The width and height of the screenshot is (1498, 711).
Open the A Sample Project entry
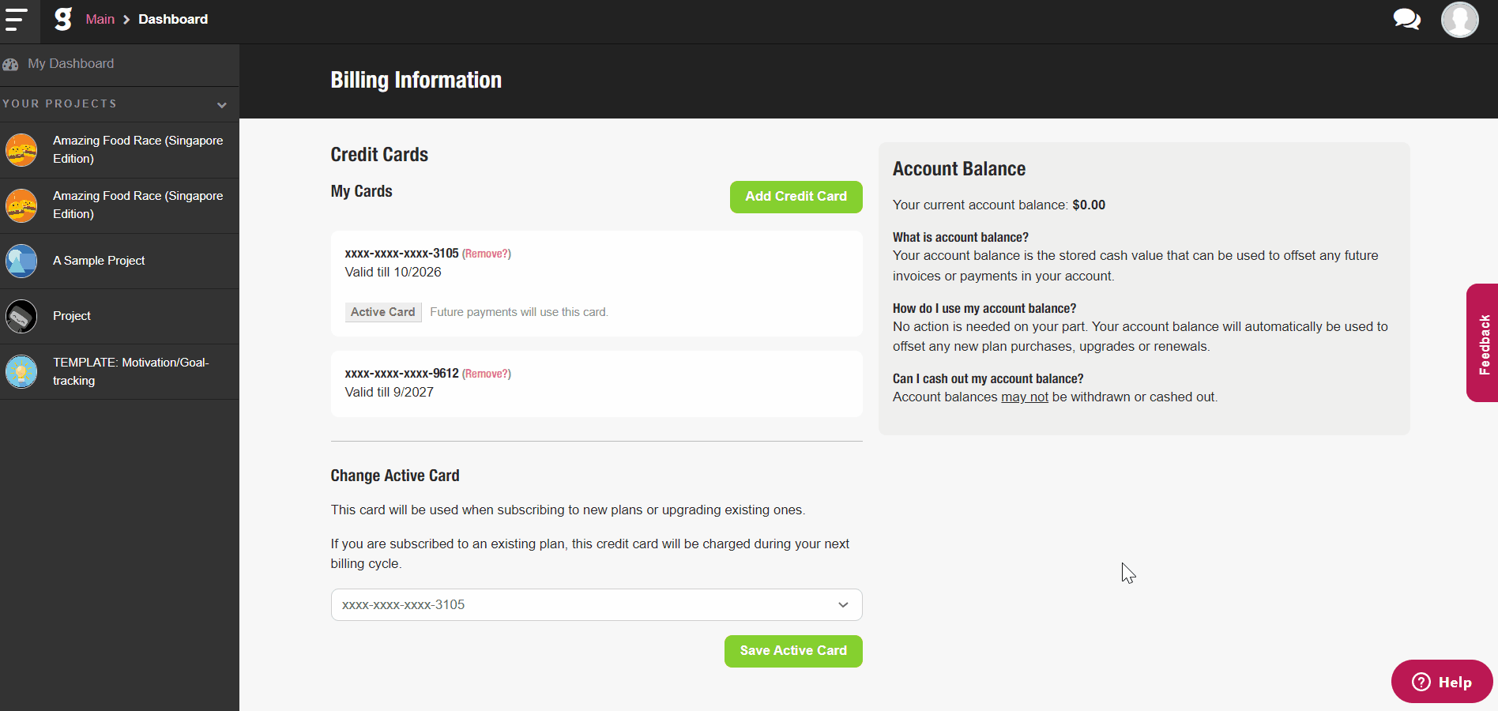(119, 261)
